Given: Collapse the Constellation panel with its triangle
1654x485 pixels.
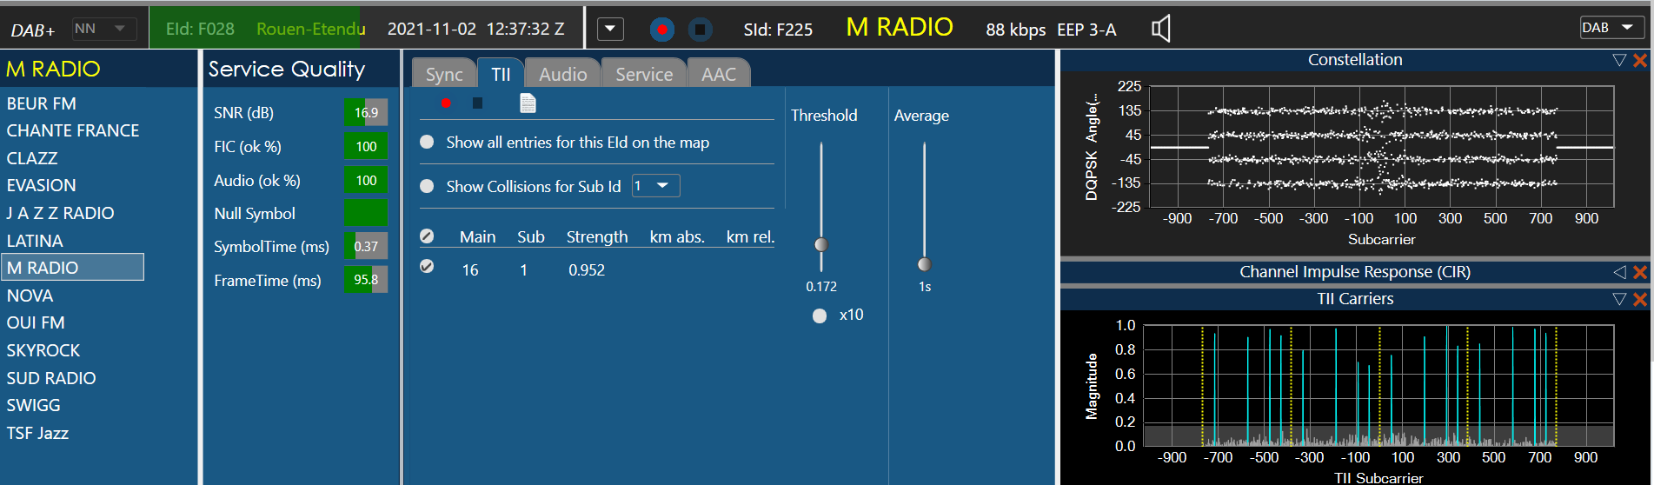Looking at the screenshot, I should point(1619,60).
